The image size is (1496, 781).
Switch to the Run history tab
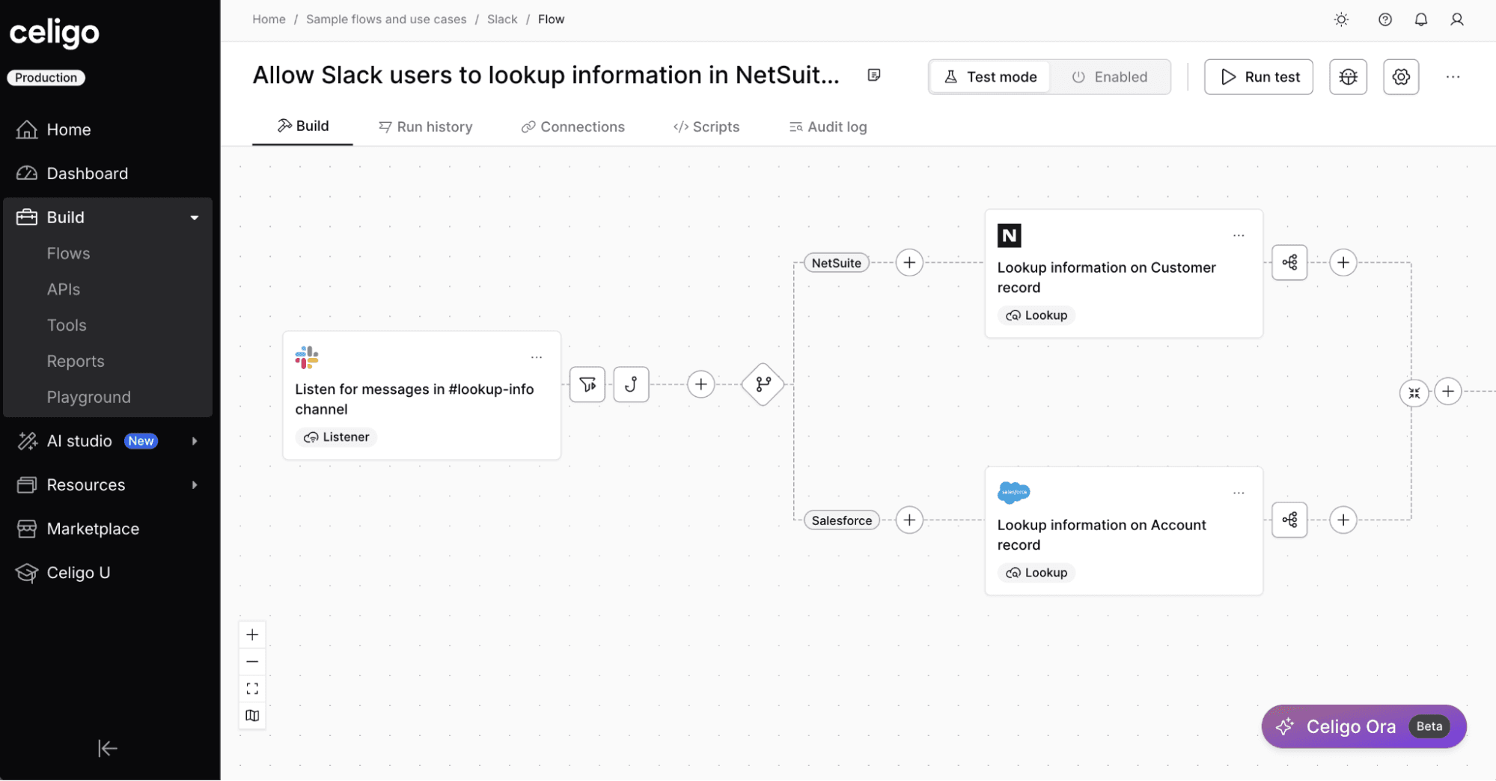(x=425, y=127)
